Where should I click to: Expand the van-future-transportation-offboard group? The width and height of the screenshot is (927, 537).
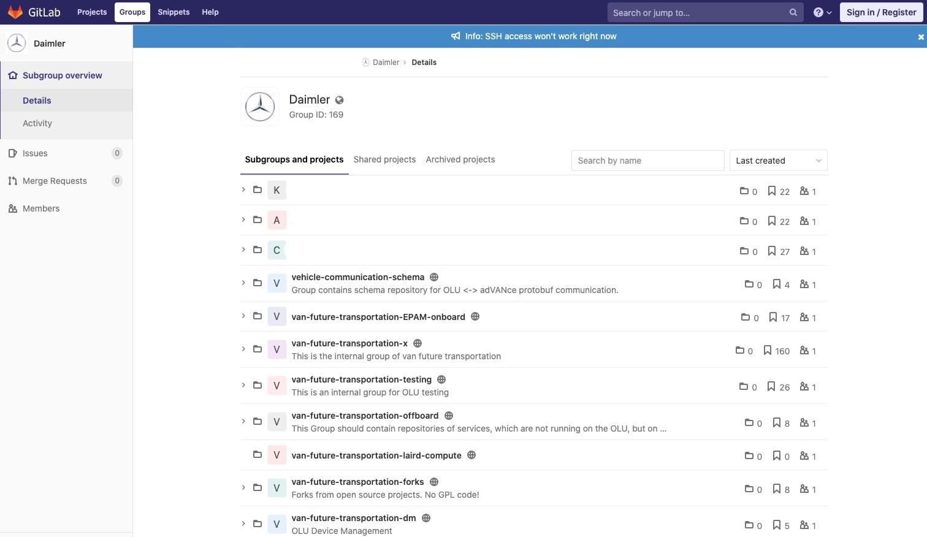pos(243,421)
